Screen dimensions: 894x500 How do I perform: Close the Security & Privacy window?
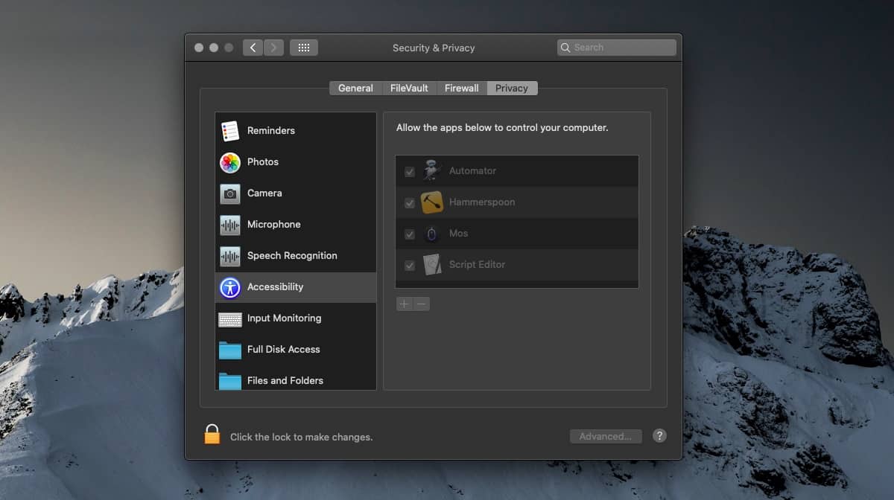199,48
